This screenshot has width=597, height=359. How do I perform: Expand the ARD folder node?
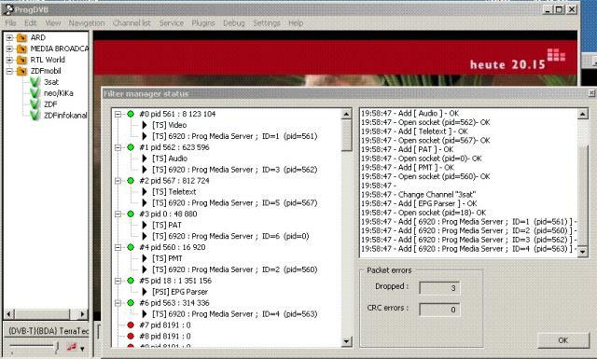(9, 37)
